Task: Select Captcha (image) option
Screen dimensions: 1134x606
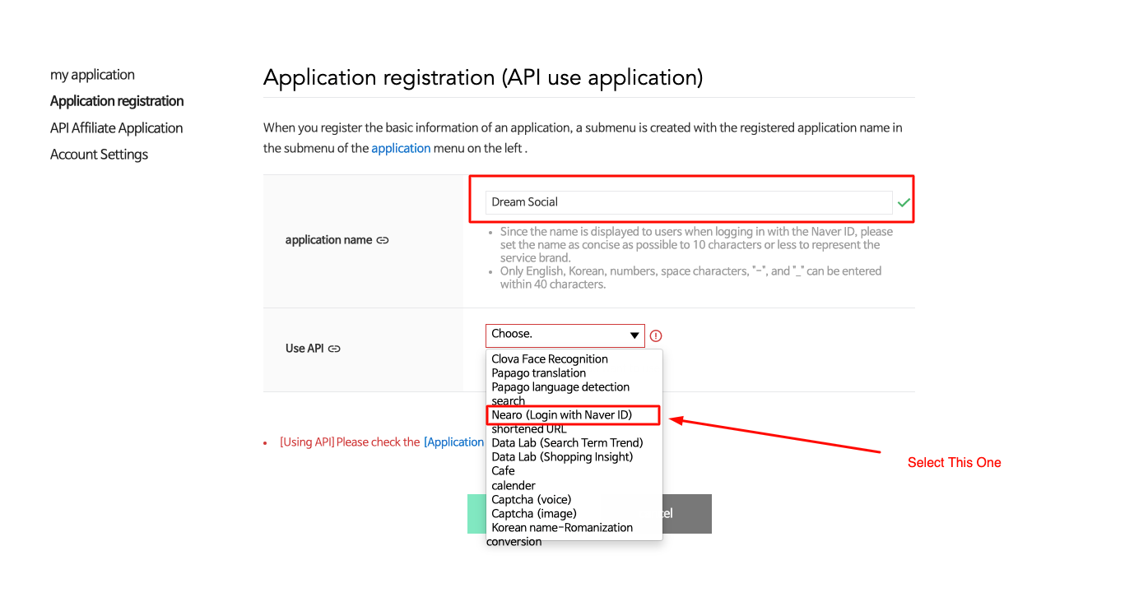Action: pyautogui.click(x=574, y=513)
